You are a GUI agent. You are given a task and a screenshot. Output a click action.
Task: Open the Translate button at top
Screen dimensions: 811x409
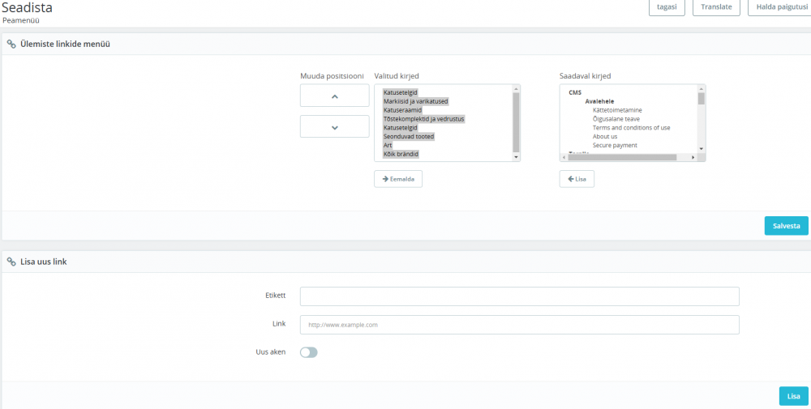[716, 7]
